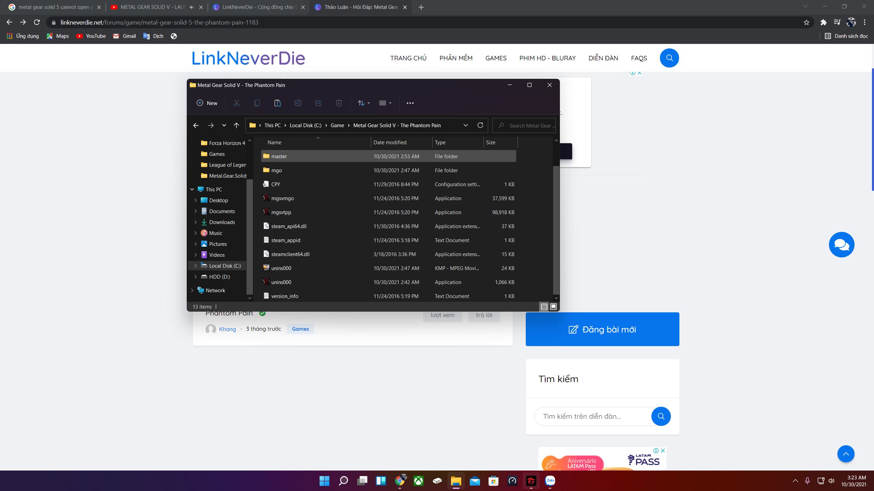This screenshot has height=491, width=874.
Task: Click steamclient64.dll application extension
Action: (x=290, y=254)
